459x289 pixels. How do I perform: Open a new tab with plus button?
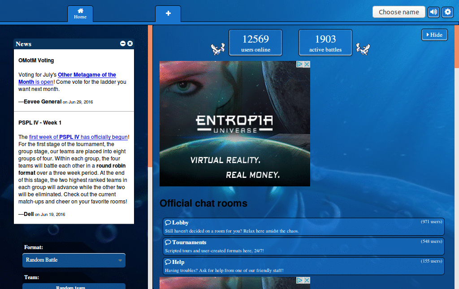(x=168, y=14)
